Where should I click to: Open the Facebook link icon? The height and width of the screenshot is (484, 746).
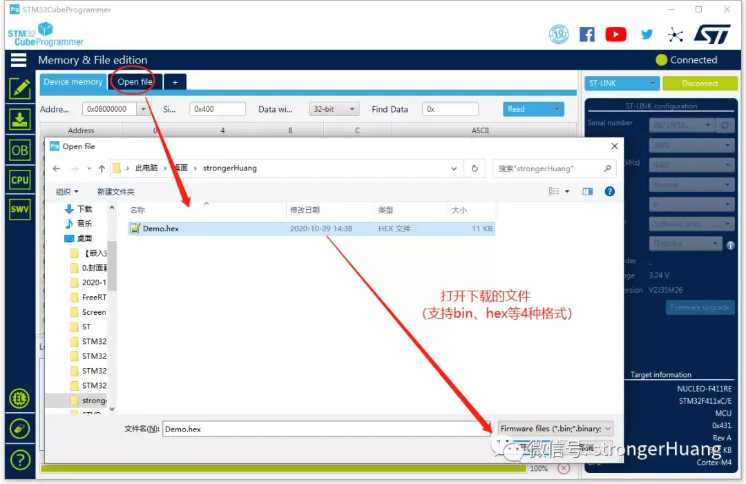point(586,35)
